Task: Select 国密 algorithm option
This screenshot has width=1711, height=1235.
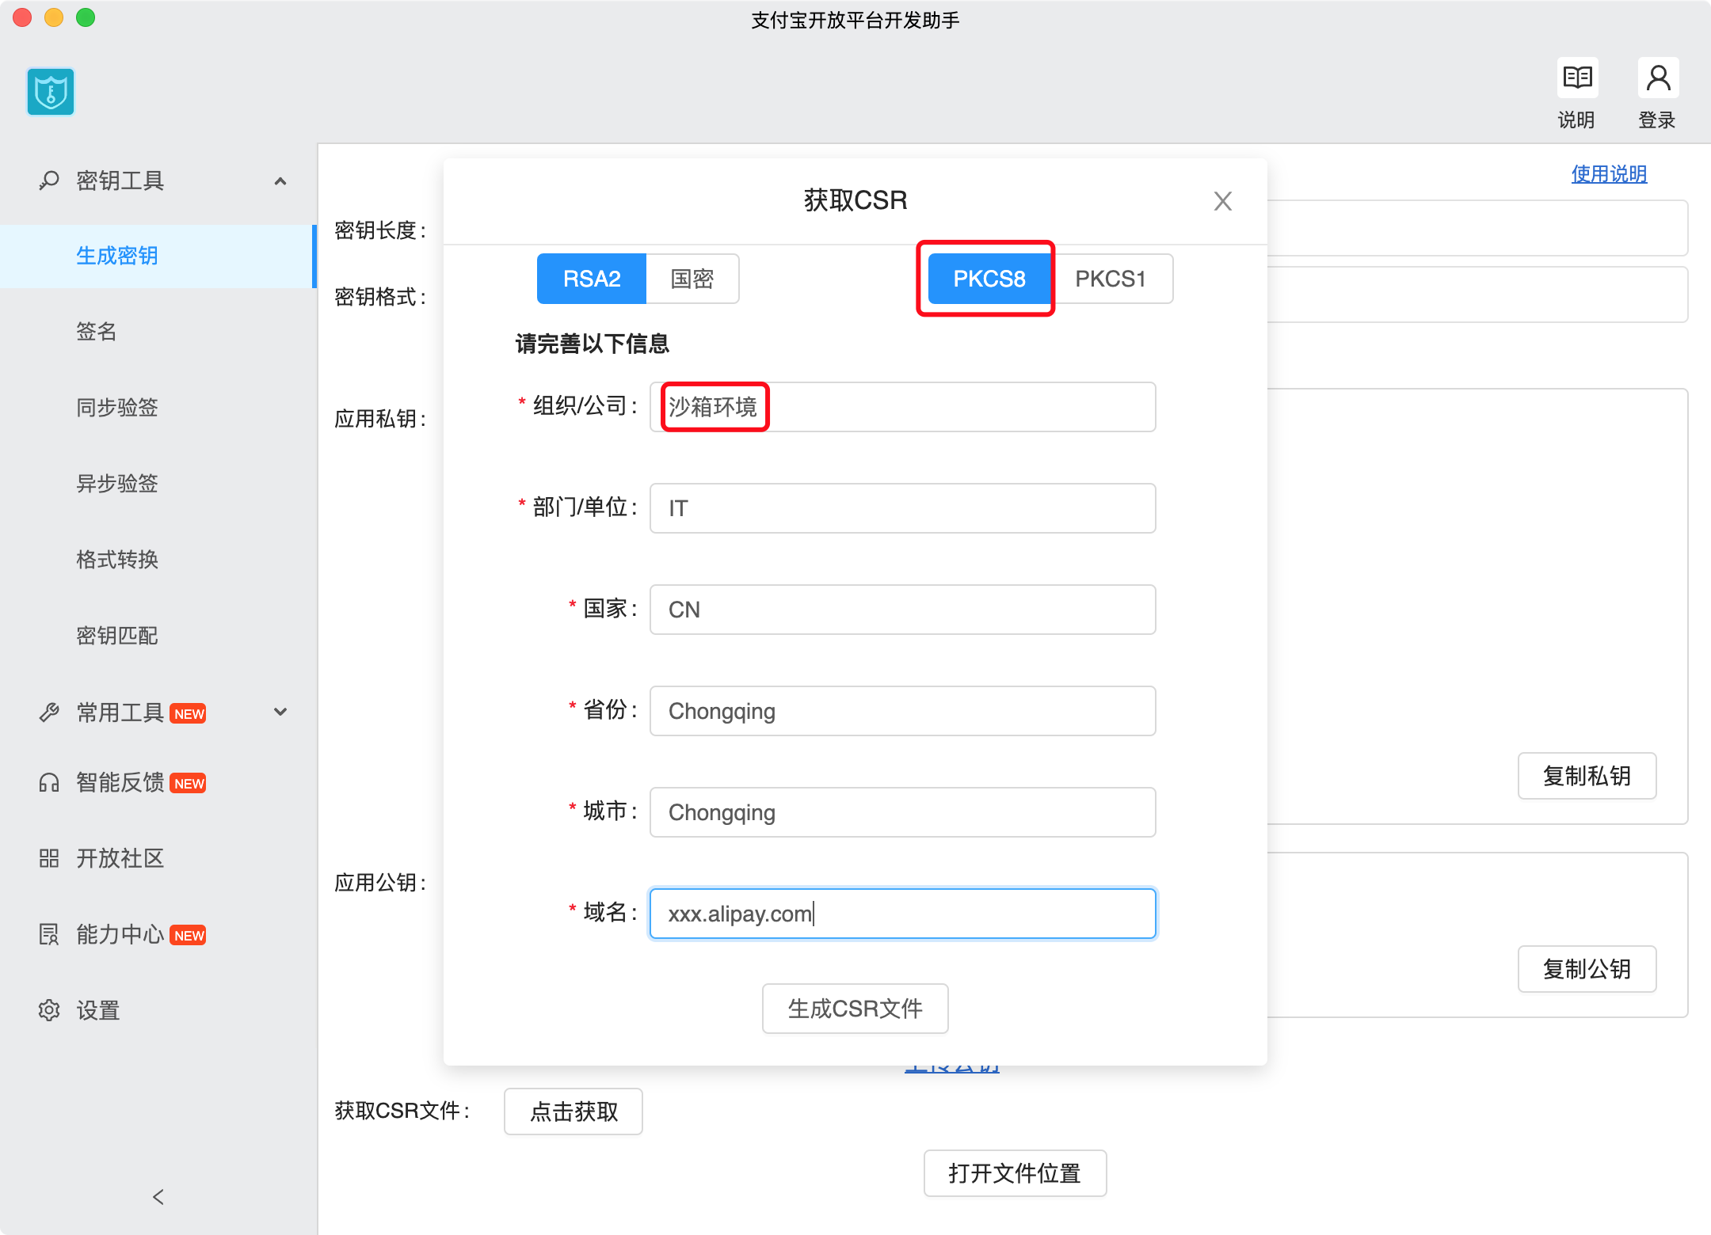Action: click(x=692, y=279)
